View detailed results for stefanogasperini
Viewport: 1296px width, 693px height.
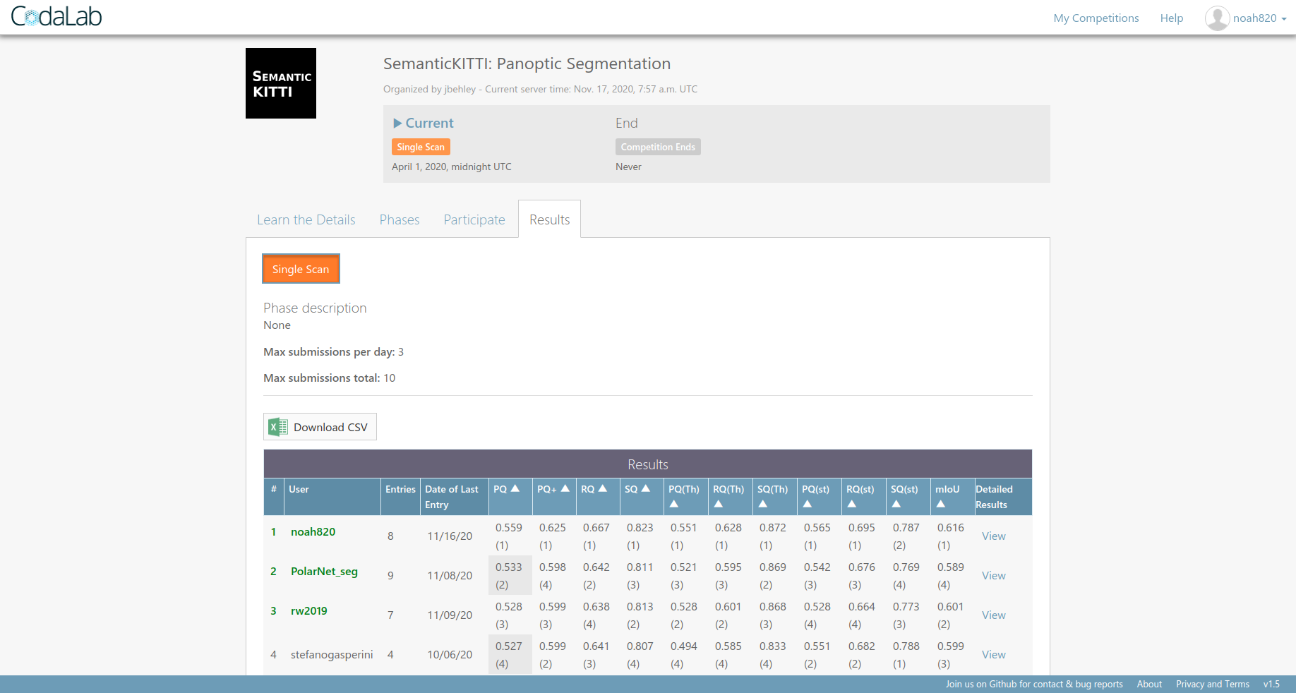[x=994, y=654]
